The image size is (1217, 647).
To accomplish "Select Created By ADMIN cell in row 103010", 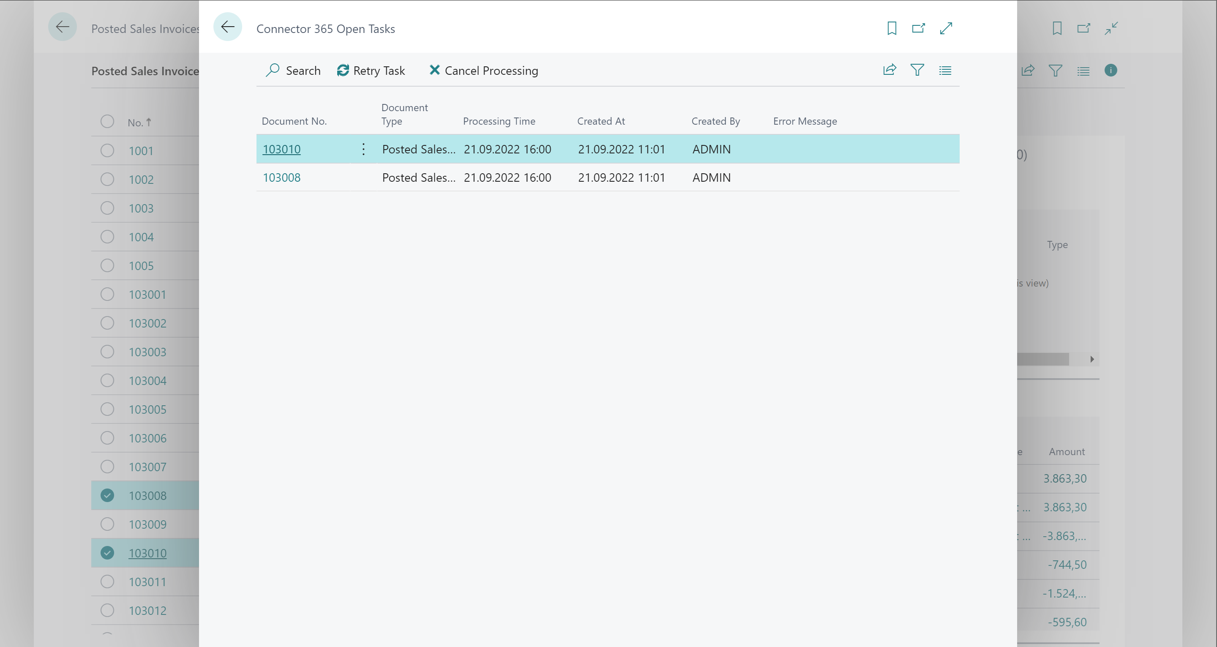I will pyautogui.click(x=712, y=149).
